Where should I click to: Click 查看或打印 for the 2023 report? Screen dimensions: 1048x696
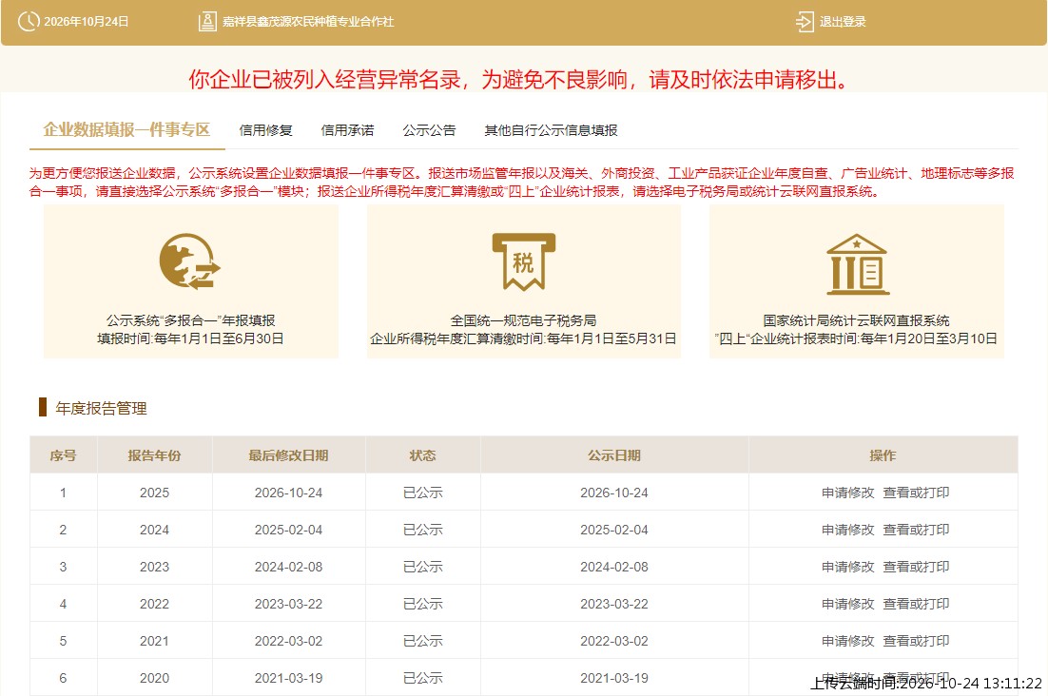(x=917, y=567)
